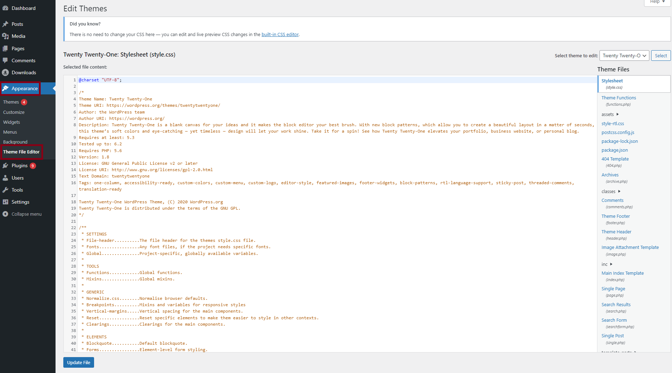Click the Update File button
The width and height of the screenshot is (672, 373).
[79, 362]
